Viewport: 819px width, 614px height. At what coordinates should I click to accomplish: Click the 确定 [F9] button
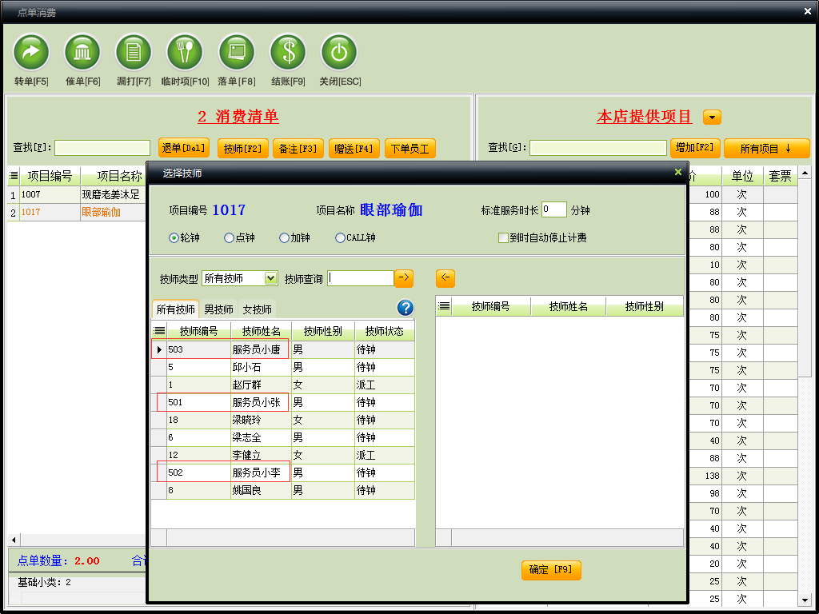(551, 569)
